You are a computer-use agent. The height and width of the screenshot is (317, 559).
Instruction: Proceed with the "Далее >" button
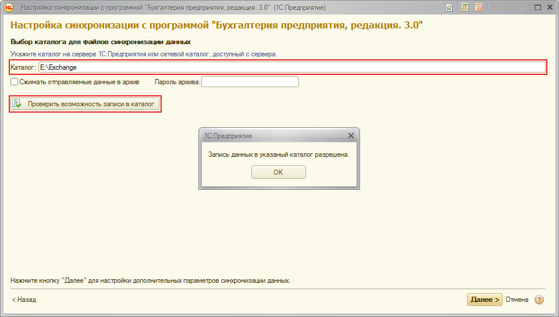point(484,300)
